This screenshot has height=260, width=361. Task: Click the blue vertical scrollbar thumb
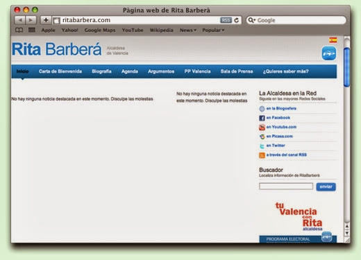346,67
